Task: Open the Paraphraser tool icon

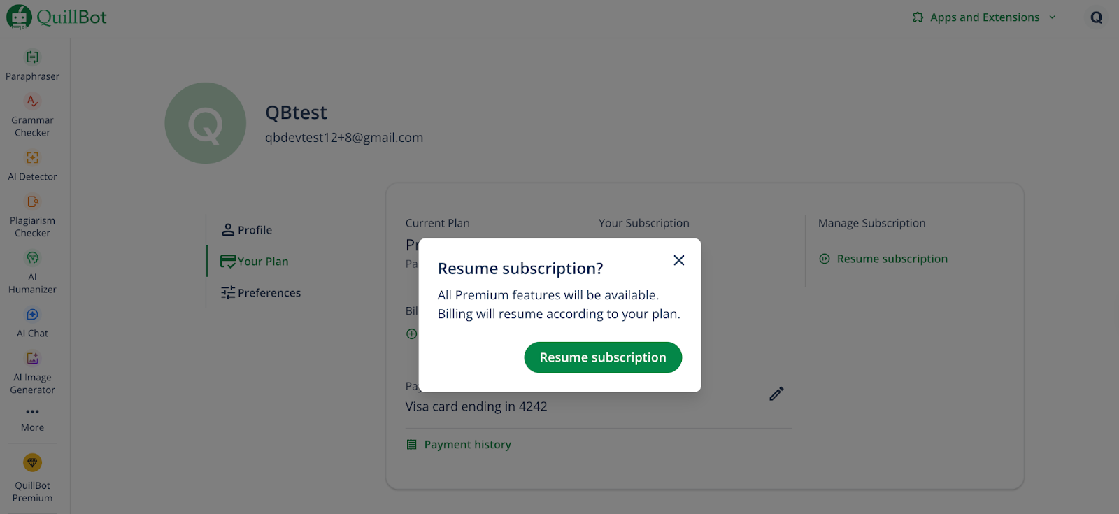Action: pyautogui.click(x=32, y=57)
